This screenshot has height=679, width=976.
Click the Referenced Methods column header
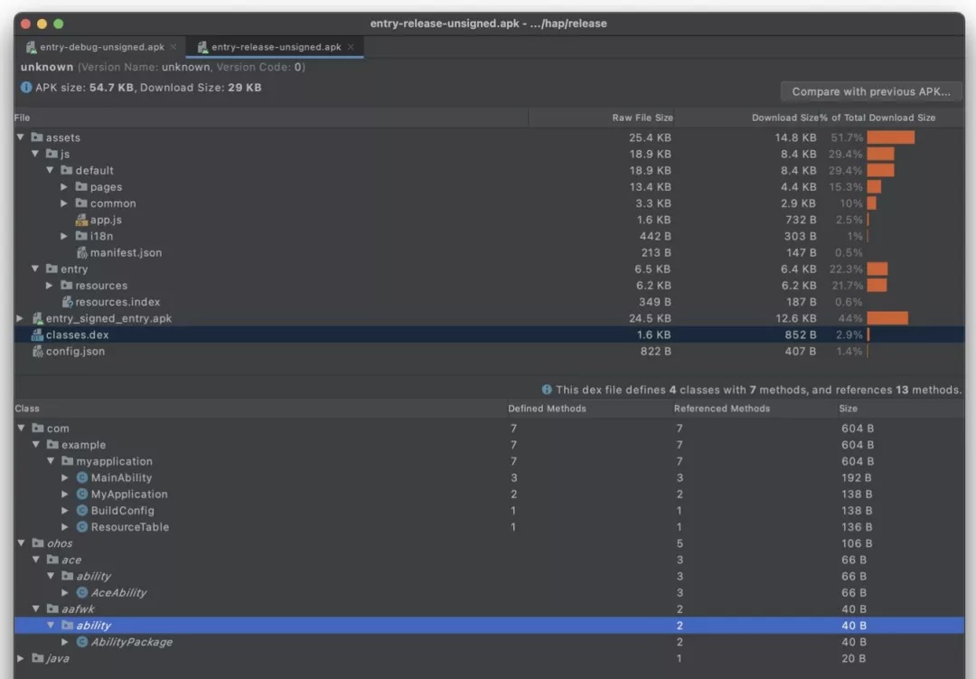(721, 409)
